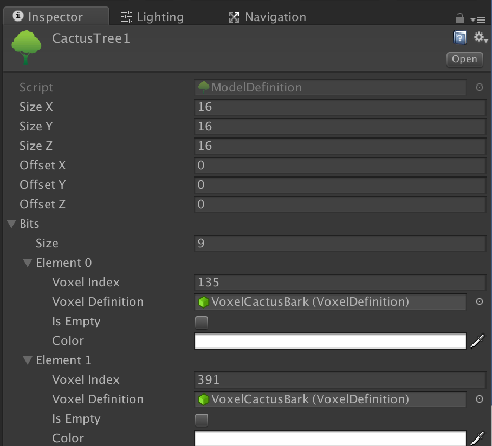Viewport: 492px width, 446px height.
Task: Open the object picker for Element 0 Voxel Definition
Action: pyautogui.click(x=479, y=301)
